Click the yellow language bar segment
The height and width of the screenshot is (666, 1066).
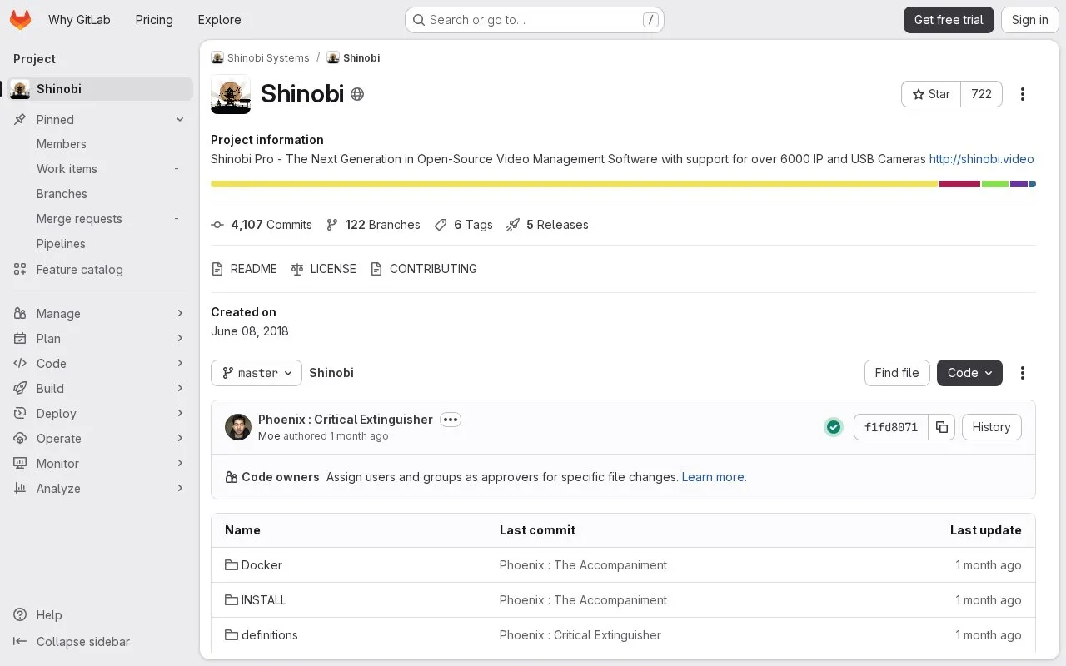(575, 184)
